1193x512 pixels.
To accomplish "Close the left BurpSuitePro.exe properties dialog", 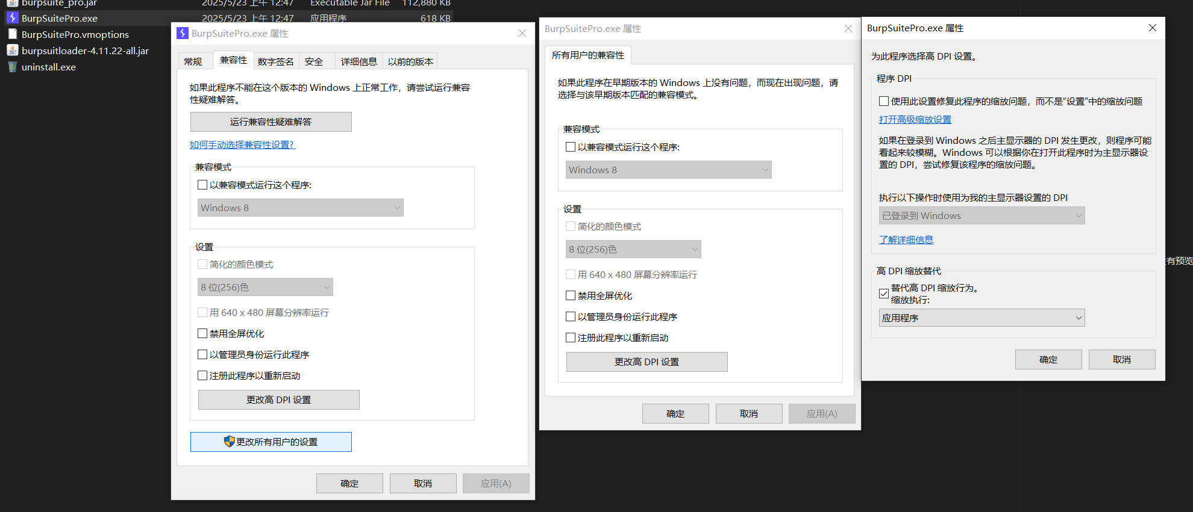I will coord(522,33).
